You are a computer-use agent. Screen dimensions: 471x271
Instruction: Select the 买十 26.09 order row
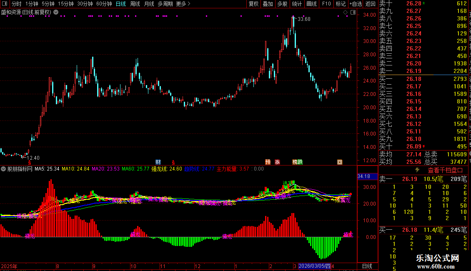(x=423, y=147)
